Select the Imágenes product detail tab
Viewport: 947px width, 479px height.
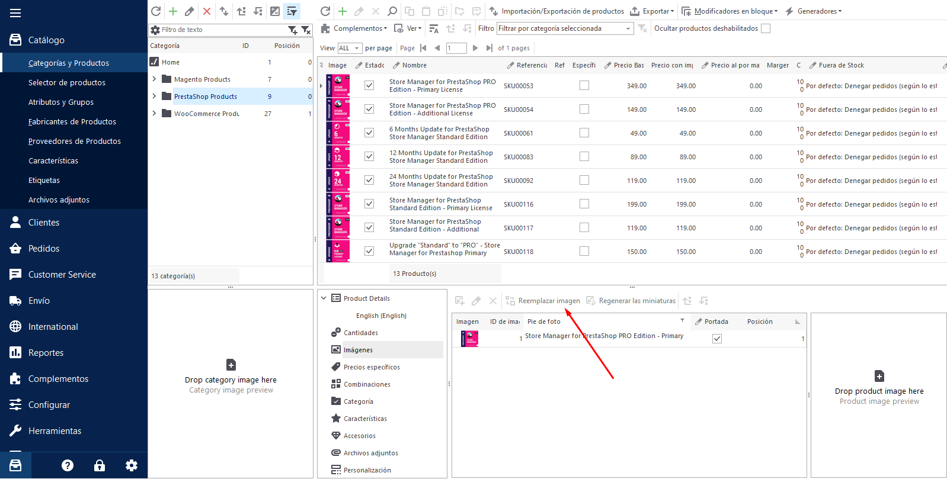tap(386, 350)
